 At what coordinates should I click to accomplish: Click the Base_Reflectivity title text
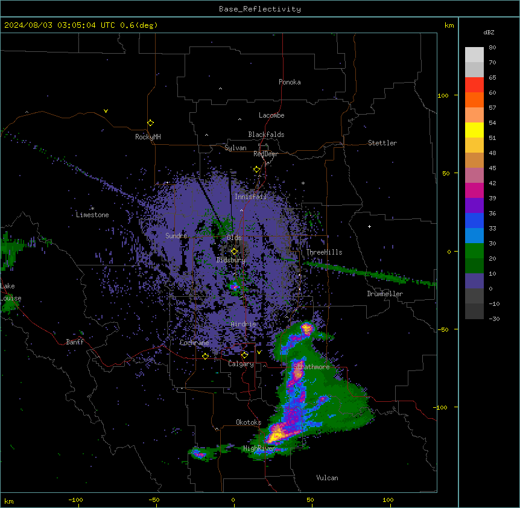pos(260,9)
